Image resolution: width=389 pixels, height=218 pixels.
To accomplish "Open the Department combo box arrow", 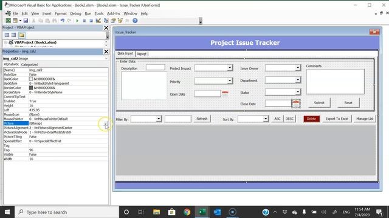I will coord(298,79).
